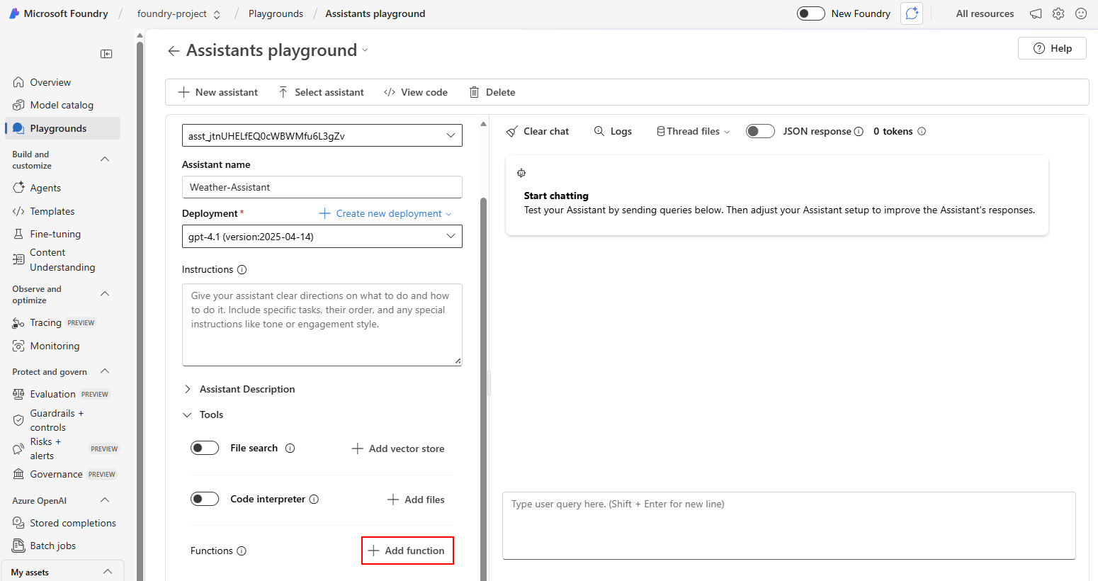Click the Monitoring icon in sidebar
This screenshot has width=1098, height=581.
coord(18,346)
